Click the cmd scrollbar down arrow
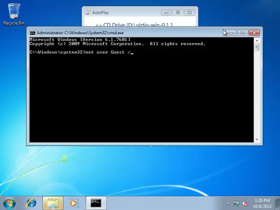Screen dimensions: 280x210 coord(257,139)
